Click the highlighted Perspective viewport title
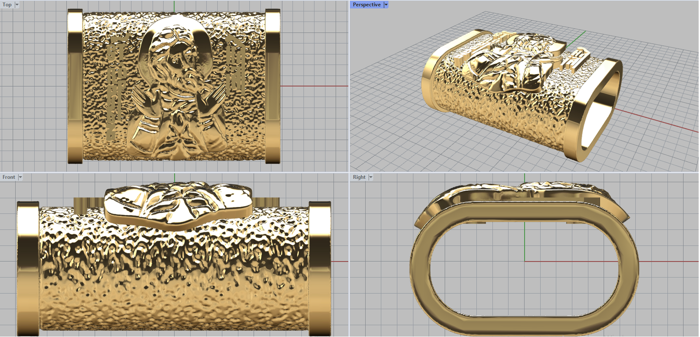Viewport: 700px width, 337px height. [366, 5]
